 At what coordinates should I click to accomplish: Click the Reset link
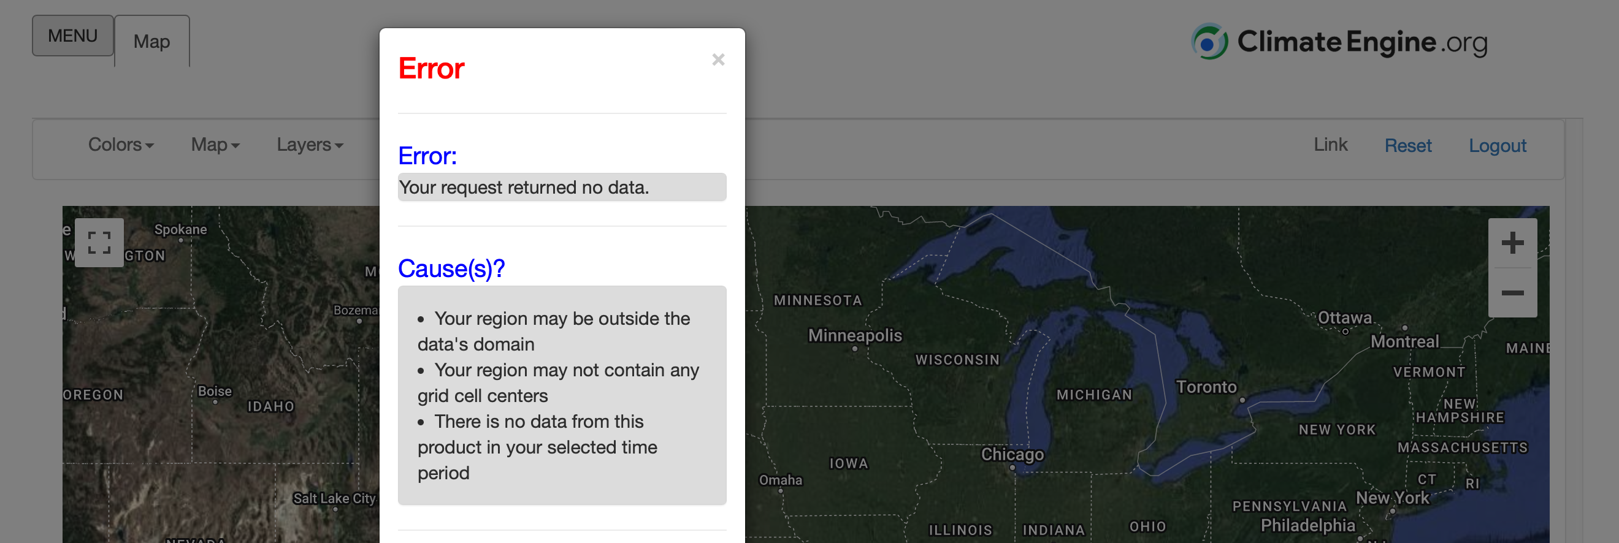[x=1408, y=146]
